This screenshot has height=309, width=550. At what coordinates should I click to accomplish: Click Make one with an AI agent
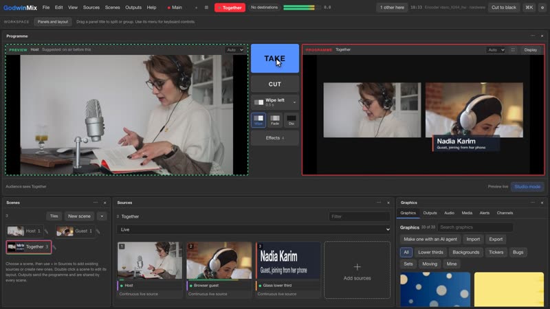pyautogui.click(x=430, y=239)
